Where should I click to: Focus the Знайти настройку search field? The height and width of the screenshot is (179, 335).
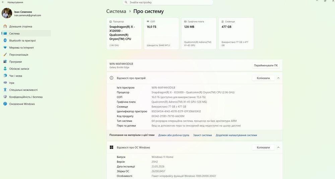coord(168,2)
